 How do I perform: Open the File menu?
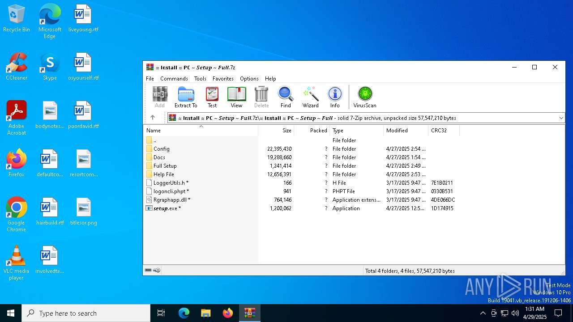[x=150, y=78]
